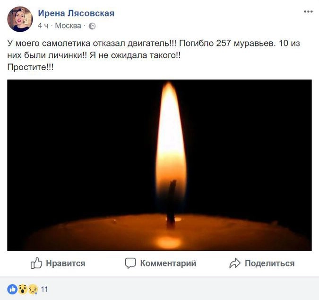Viewport: 319px width, 300px height.
Task: Click the share arrow icon
Action: pyautogui.click(x=235, y=263)
